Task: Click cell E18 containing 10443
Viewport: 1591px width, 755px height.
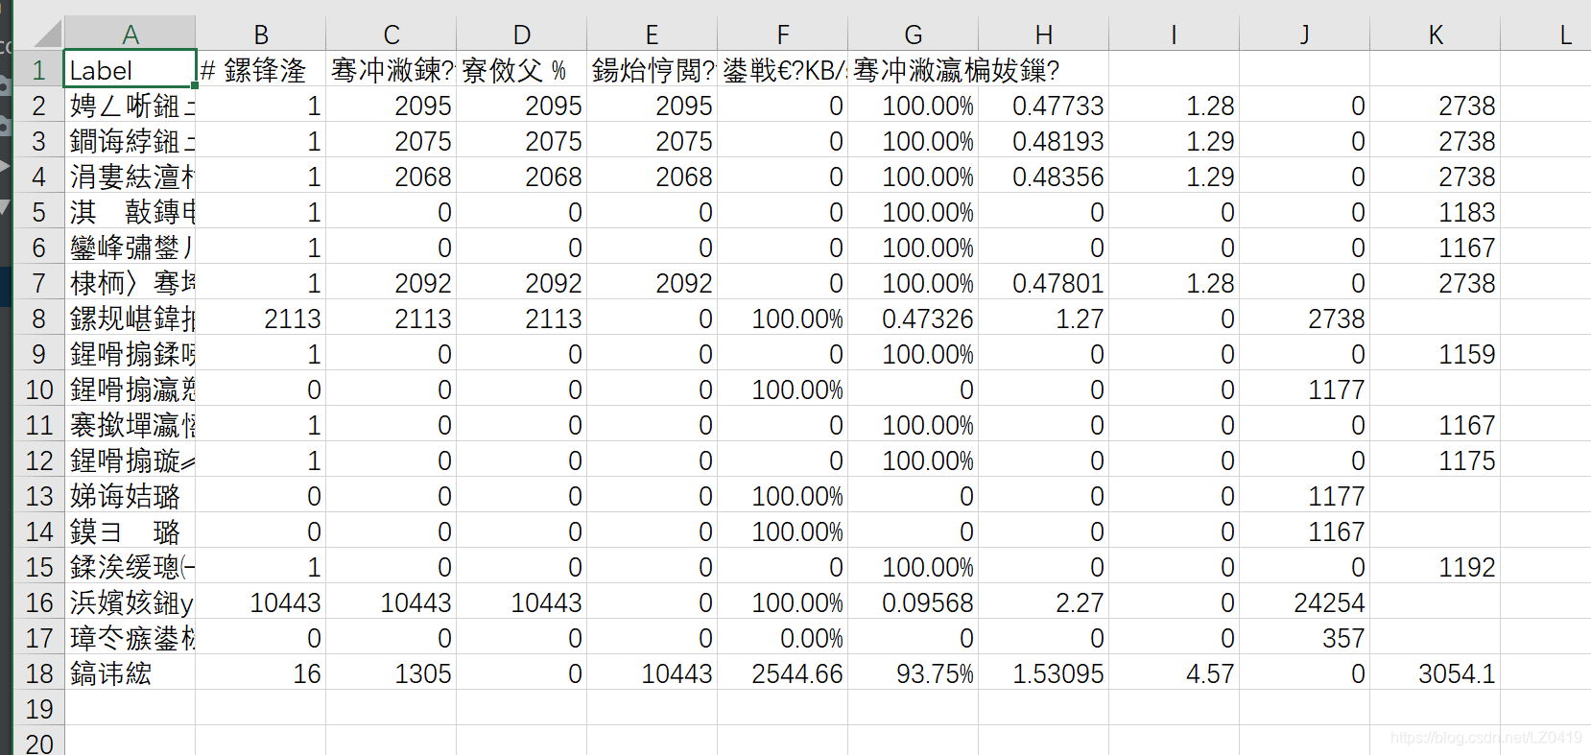Action: pos(653,673)
